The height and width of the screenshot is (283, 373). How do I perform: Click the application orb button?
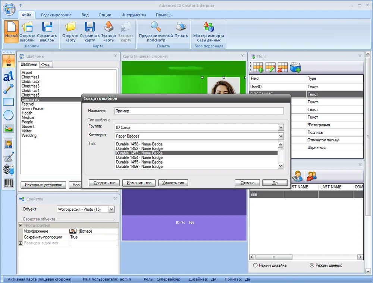pyautogui.click(x=9, y=9)
